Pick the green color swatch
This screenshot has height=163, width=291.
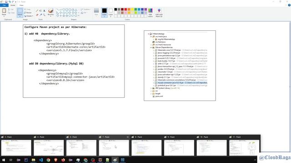pyautogui.click(x=135, y=9)
